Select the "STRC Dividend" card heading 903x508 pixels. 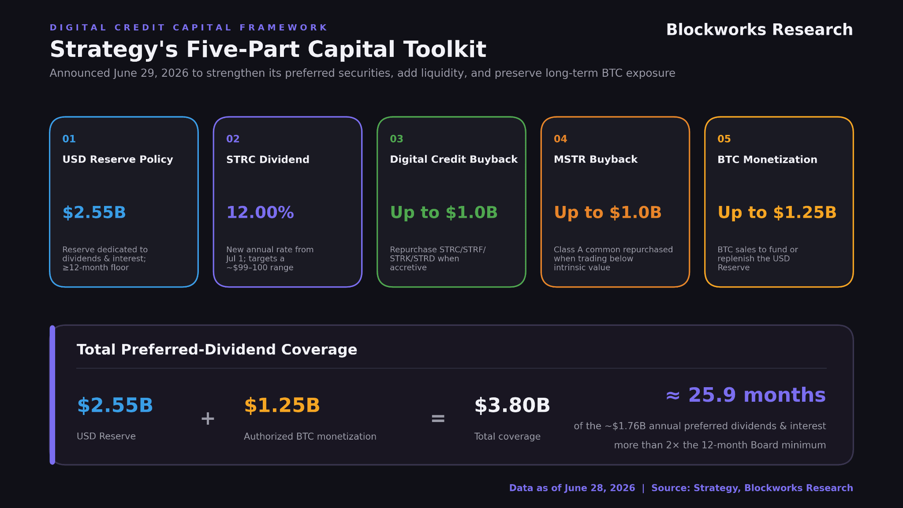click(268, 160)
